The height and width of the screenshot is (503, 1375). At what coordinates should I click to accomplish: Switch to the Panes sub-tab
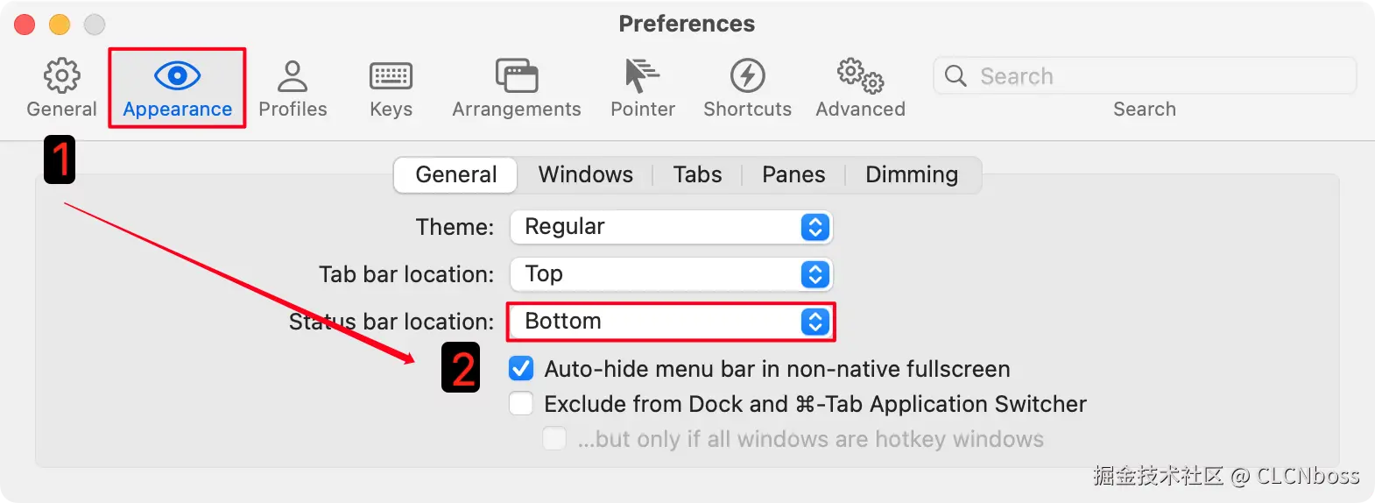pos(793,174)
